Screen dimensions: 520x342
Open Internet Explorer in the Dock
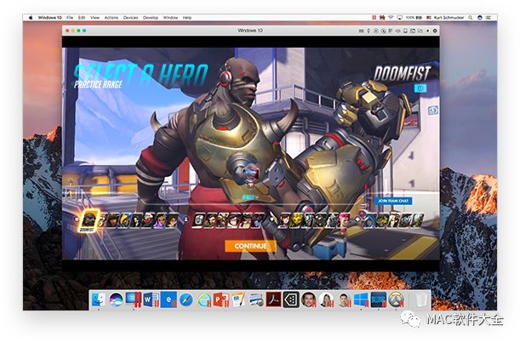click(204, 300)
